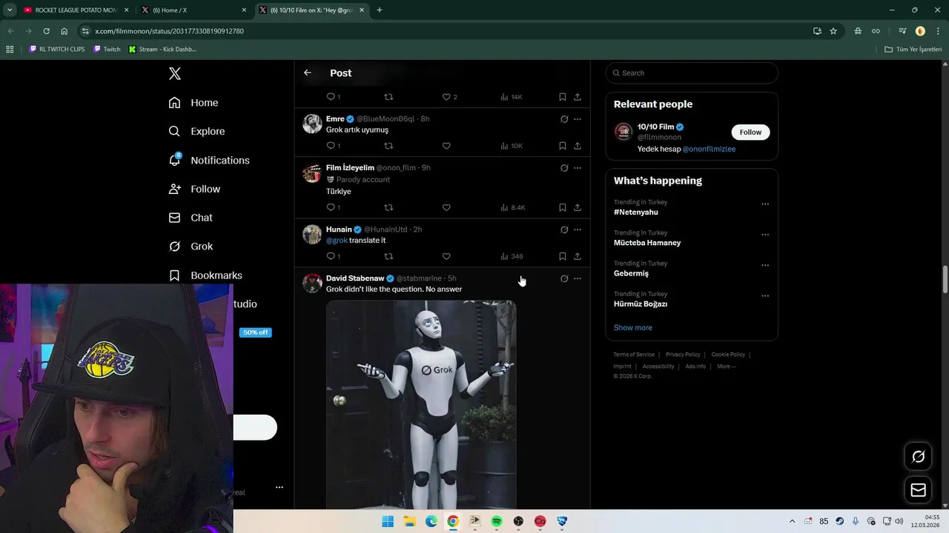Viewport: 949px width, 533px height.
Task: Open options for Hürmüz Boğazı trend
Action: pos(765,296)
